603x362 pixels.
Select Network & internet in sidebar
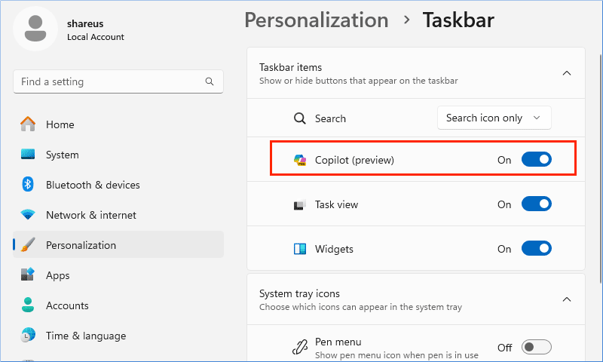tap(118, 215)
